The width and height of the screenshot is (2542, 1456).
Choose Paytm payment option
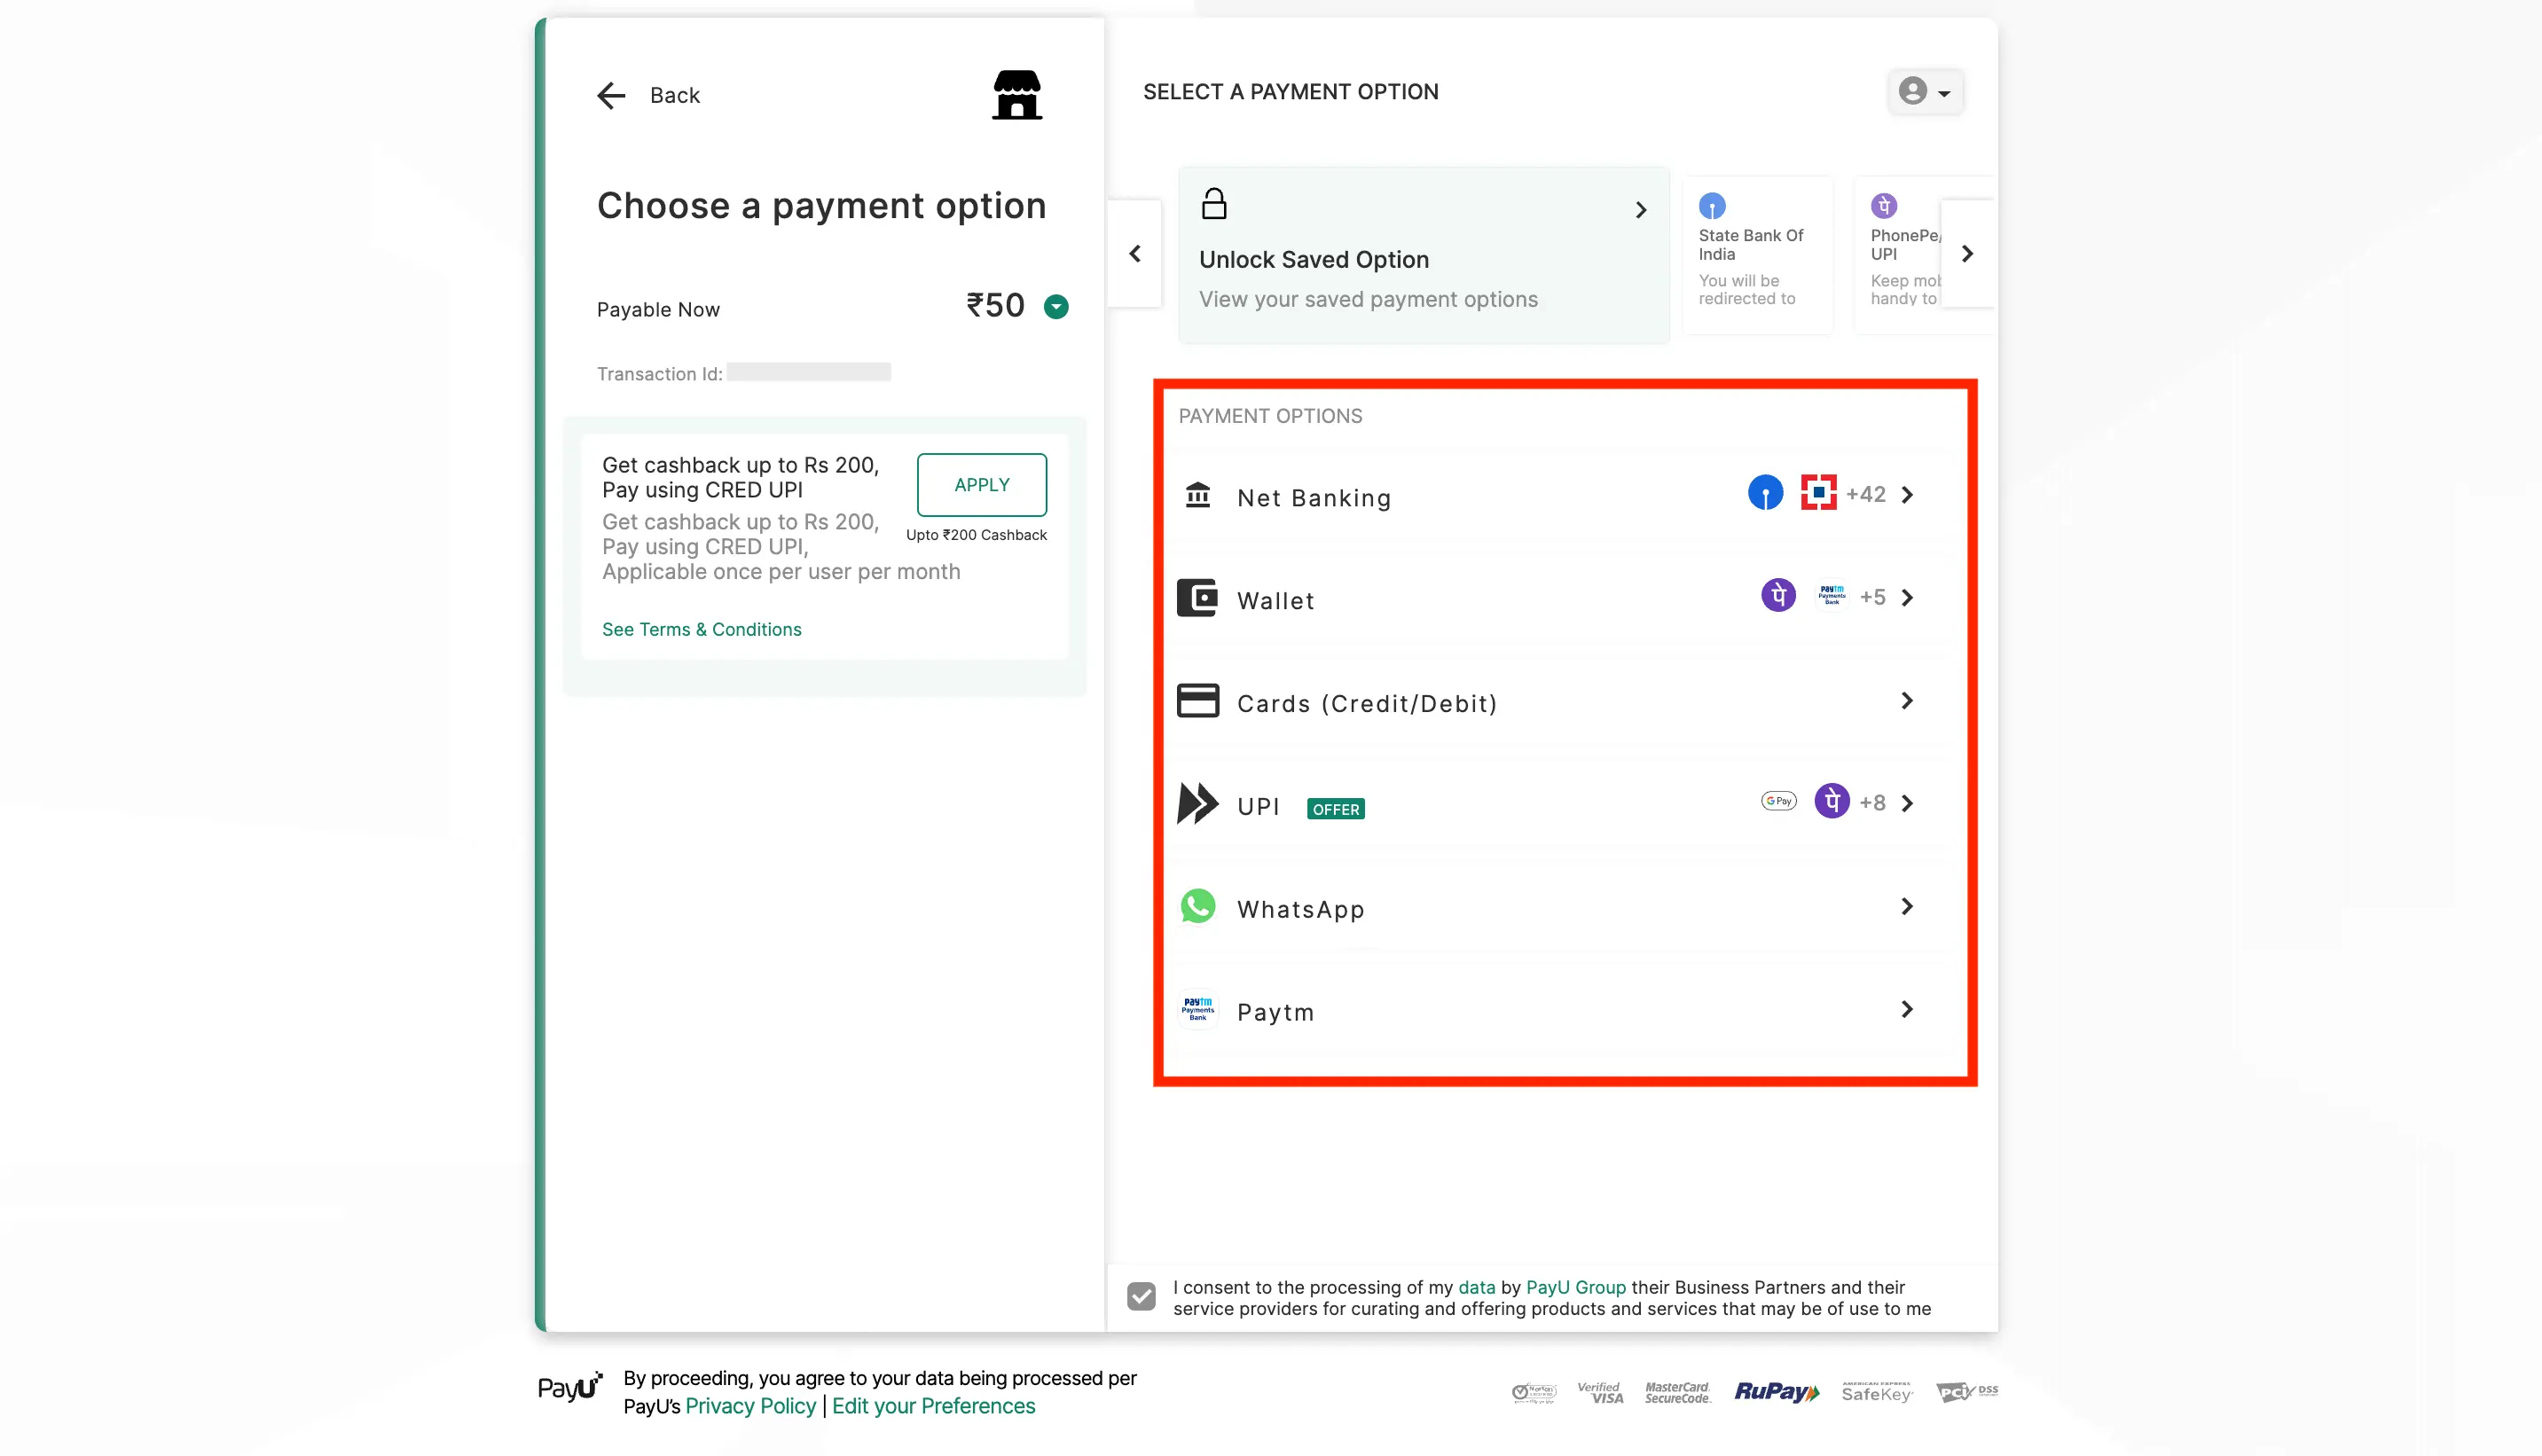[x=1555, y=1011]
